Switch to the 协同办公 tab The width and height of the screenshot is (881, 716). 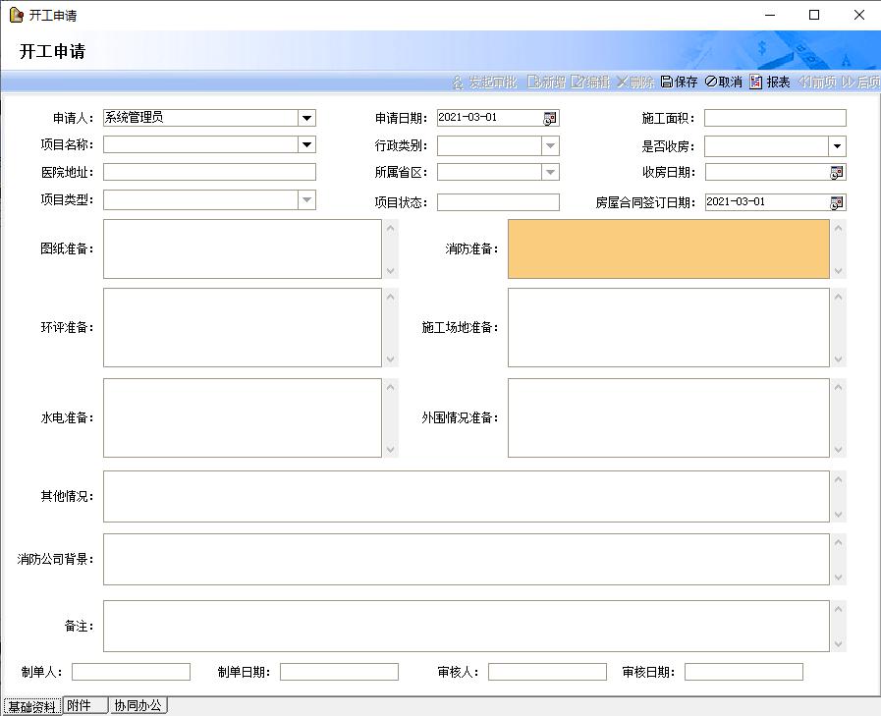[138, 705]
